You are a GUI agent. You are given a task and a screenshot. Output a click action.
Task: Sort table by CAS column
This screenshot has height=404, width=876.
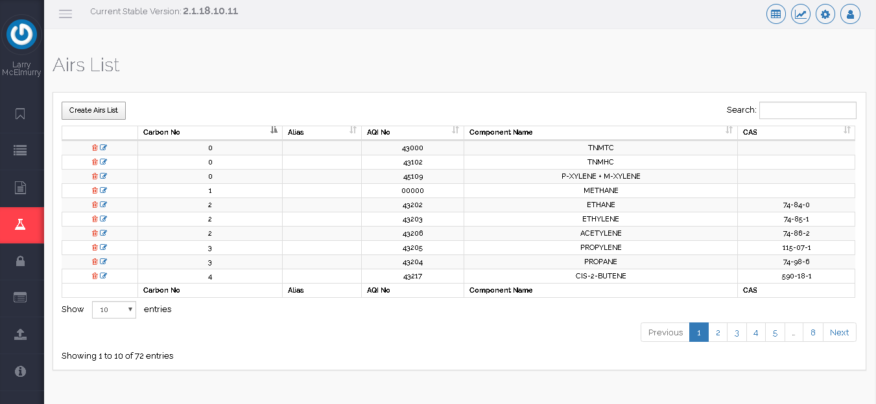796,132
